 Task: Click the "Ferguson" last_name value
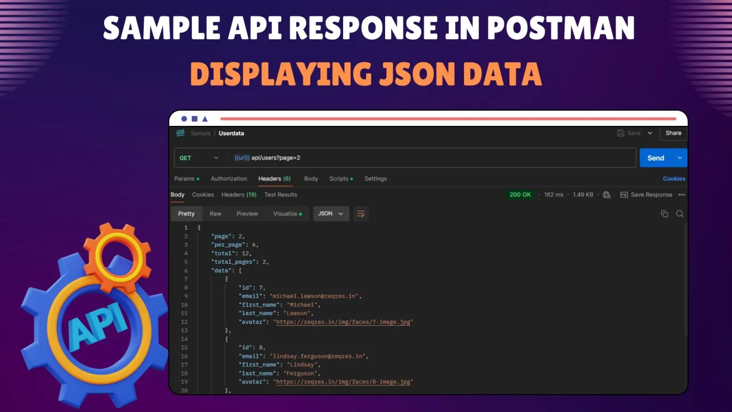(x=300, y=373)
